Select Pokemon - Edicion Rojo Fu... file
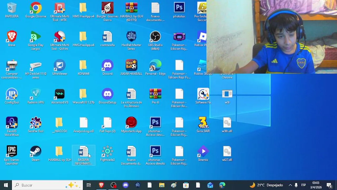 (x=179, y=70)
